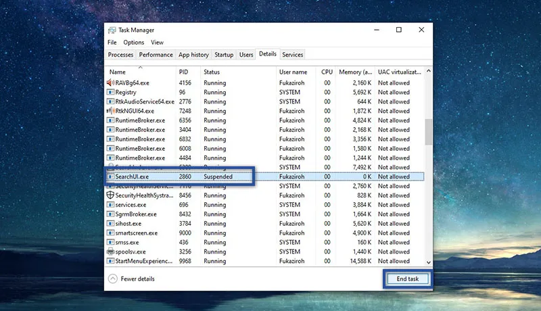Select the RAVBg64.exe row name

(132, 82)
